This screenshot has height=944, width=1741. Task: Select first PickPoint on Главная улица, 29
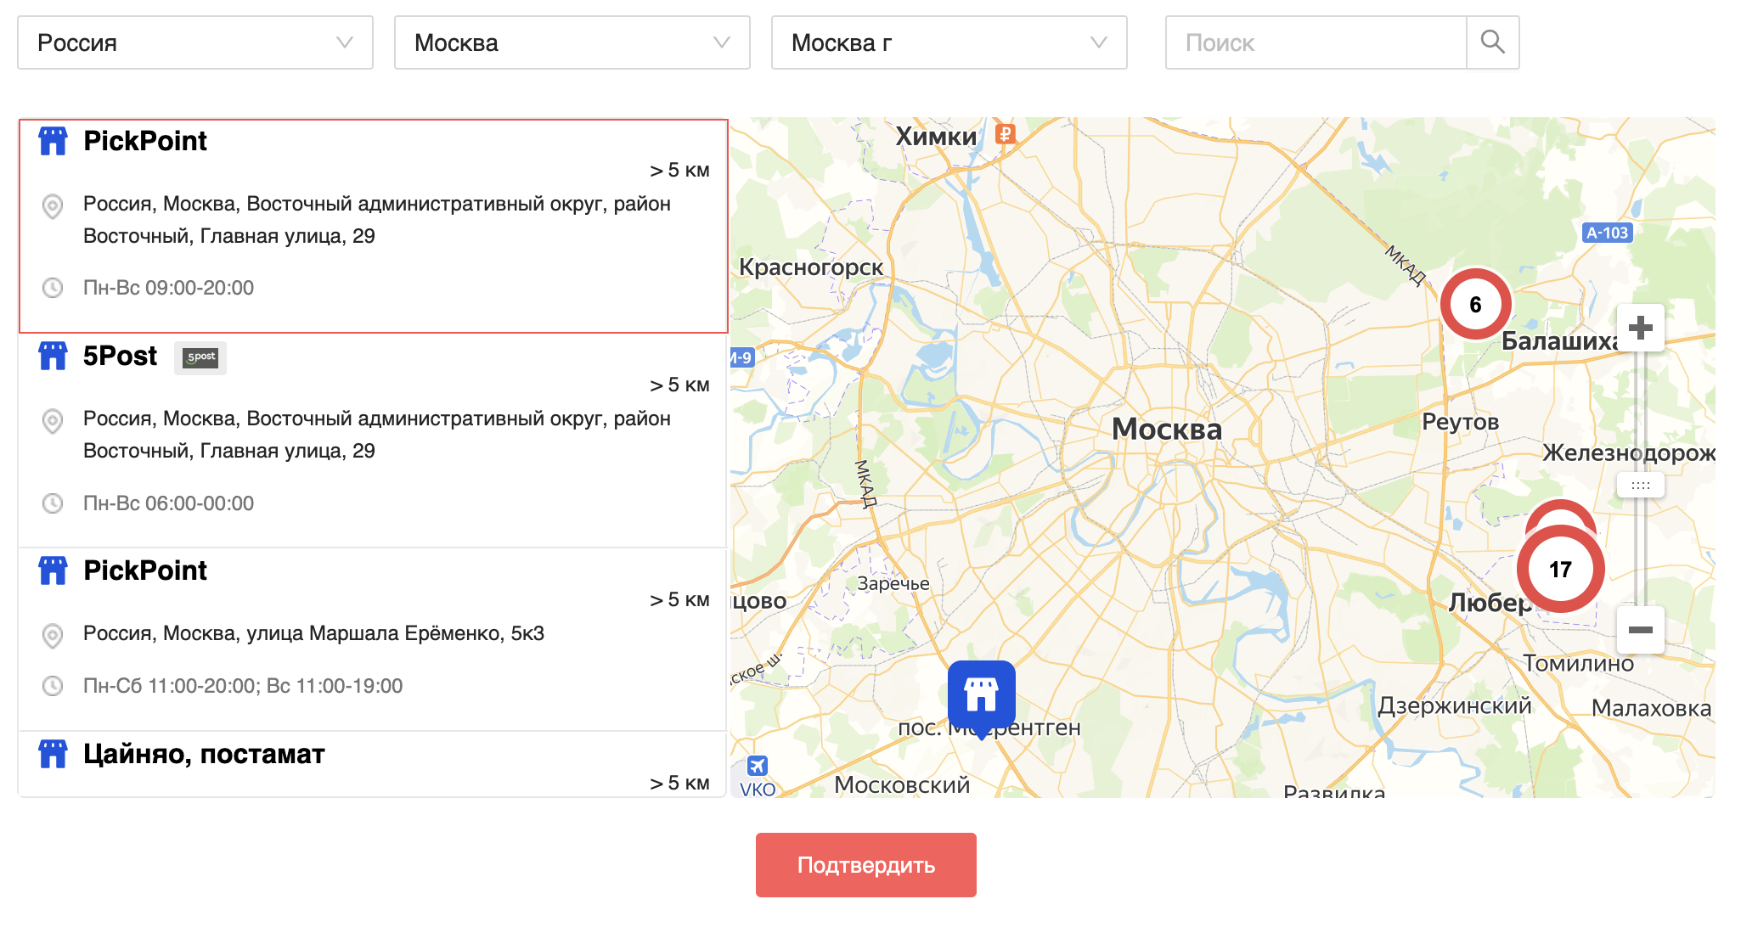point(374,226)
